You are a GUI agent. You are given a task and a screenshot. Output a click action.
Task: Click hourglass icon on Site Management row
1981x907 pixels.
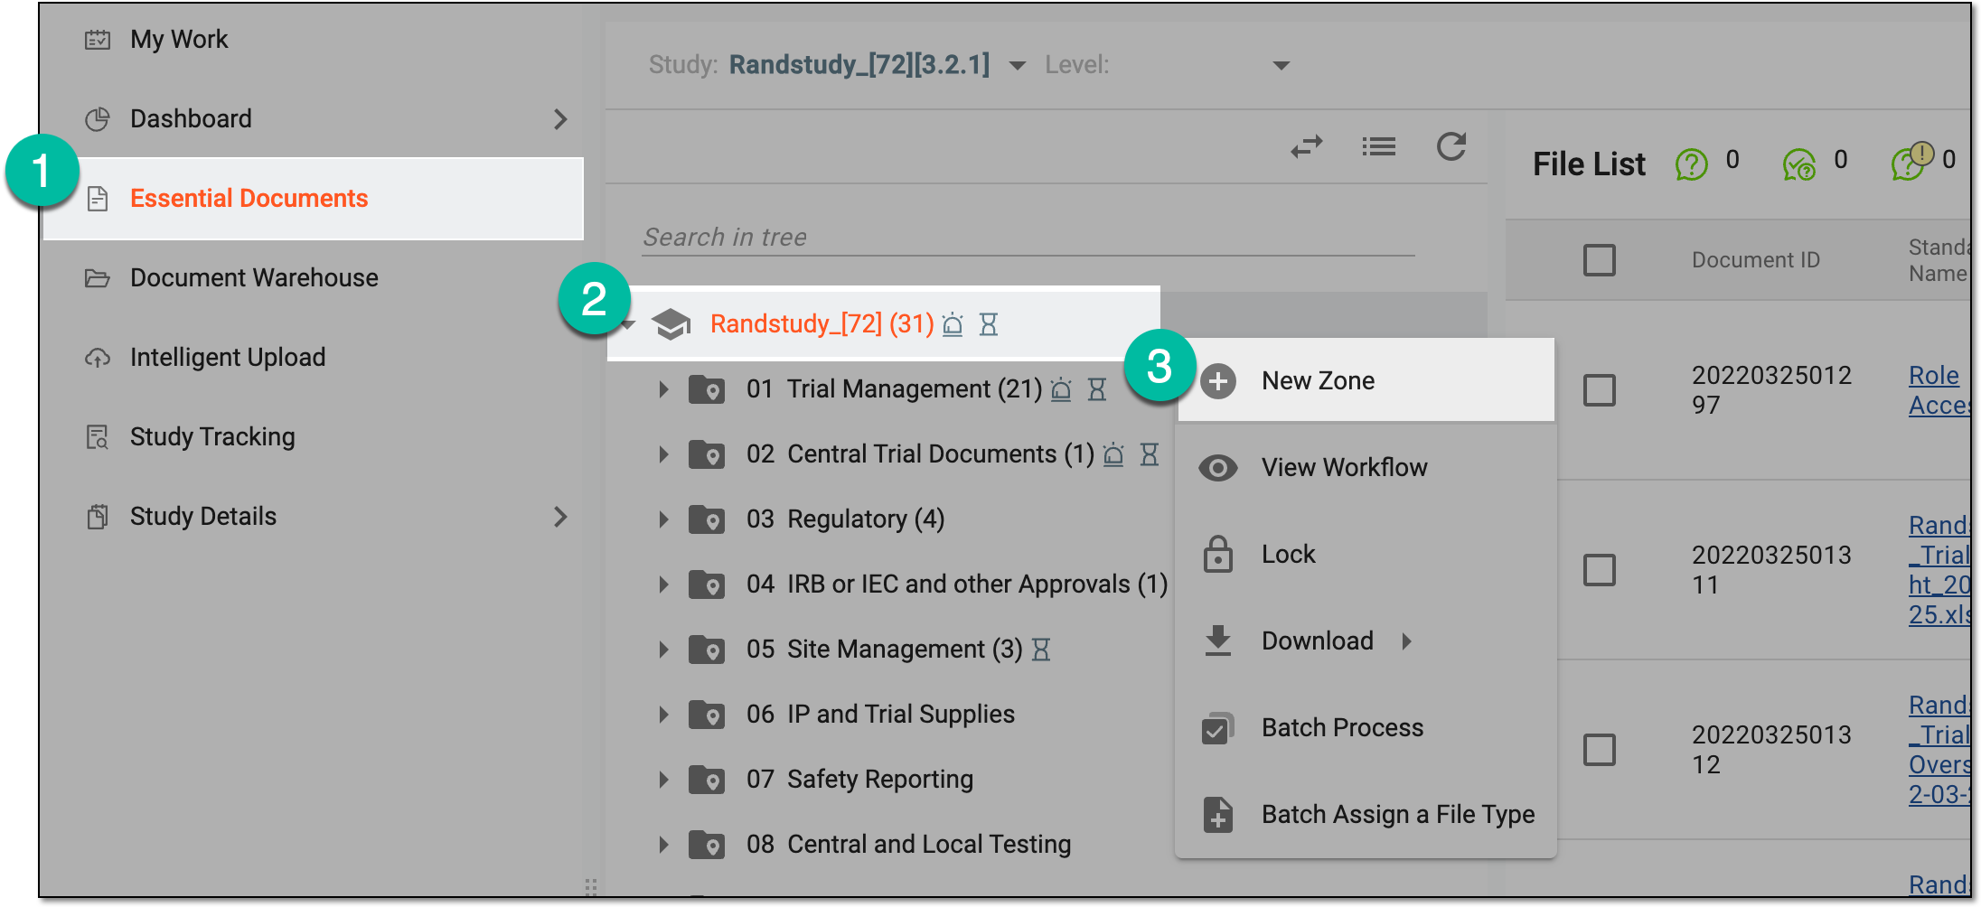tap(1041, 650)
